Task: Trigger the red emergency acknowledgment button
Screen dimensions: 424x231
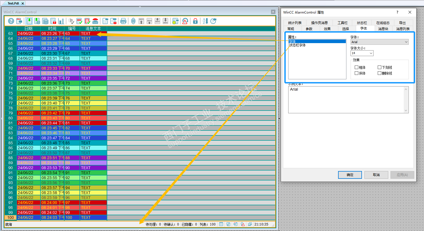Action: pyautogui.click(x=95, y=21)
